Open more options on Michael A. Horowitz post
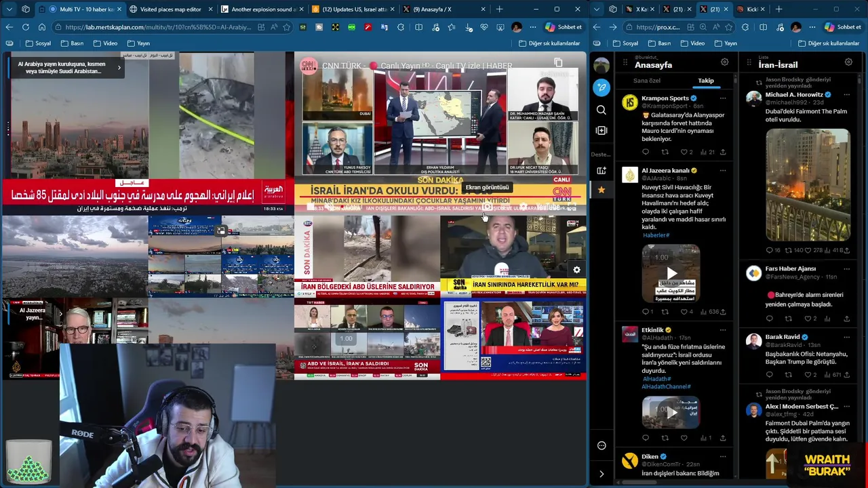Viewport: 868px width, 488px height. [847, 95]
